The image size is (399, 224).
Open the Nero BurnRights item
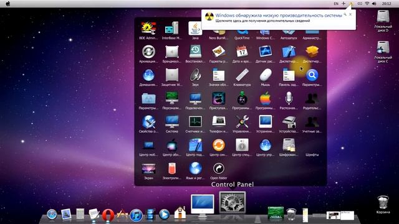219,35
